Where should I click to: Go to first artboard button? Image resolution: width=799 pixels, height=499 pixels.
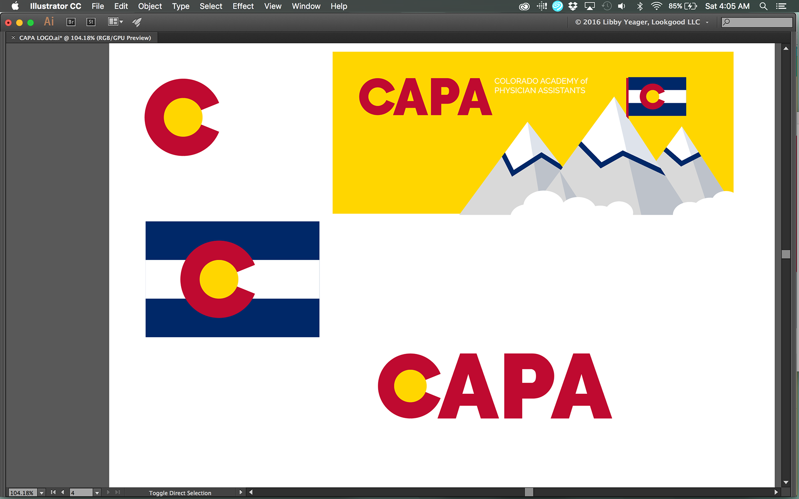(53, 492)
